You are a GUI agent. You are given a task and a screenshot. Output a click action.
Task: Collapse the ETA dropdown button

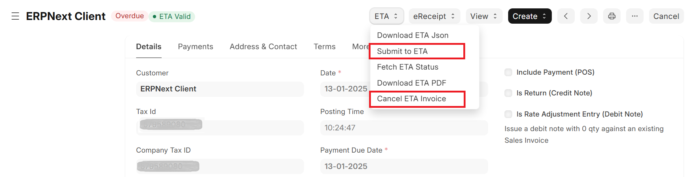point(386,16)
